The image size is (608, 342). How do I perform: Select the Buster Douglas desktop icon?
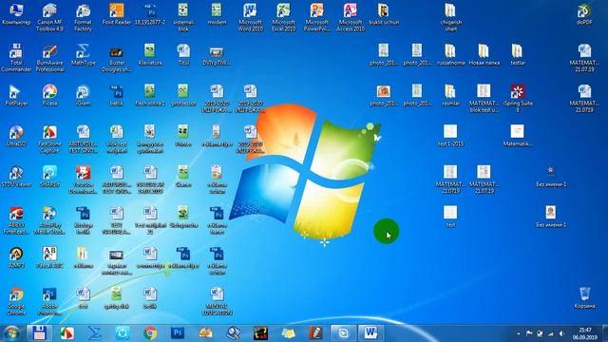(116, 58)
